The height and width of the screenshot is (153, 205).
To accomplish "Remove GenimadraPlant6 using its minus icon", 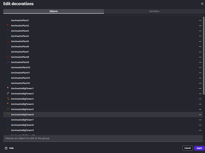I will [x=200, y=47].
